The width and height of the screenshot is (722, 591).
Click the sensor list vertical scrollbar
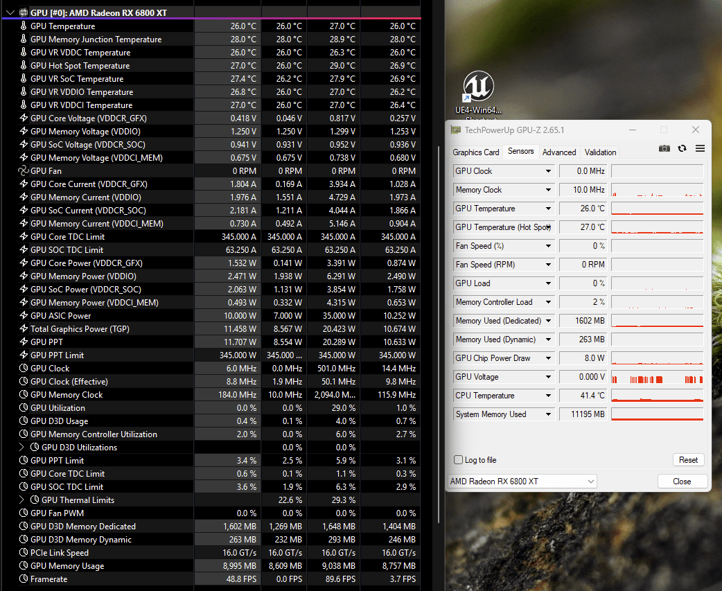[439, 336]
